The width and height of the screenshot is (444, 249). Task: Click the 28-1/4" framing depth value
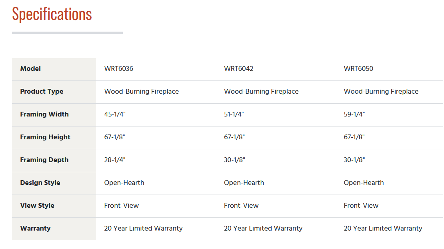[x=115, y=160]
